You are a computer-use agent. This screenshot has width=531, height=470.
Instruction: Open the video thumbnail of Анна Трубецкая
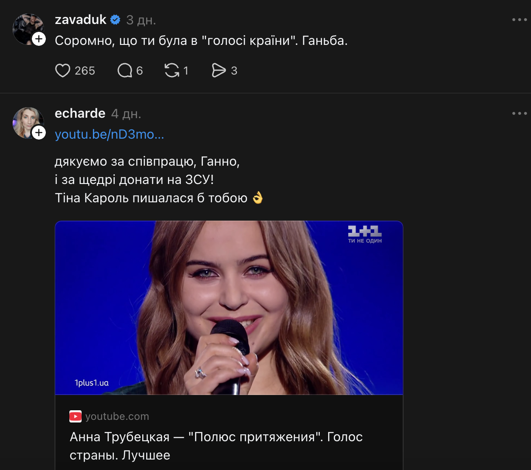click(229, 307)
